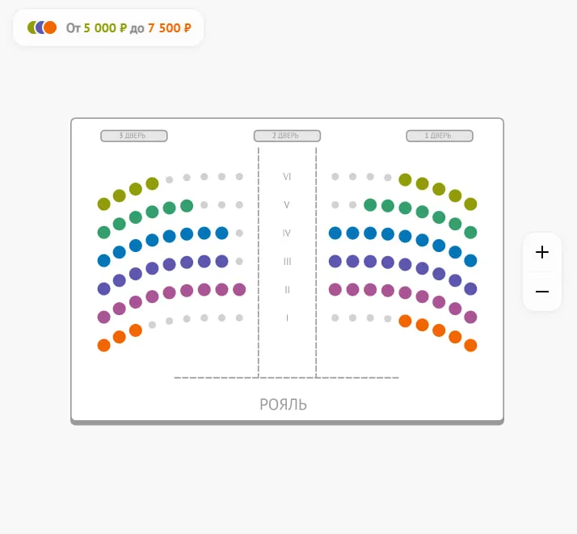Viewport: 577px width, 534px height.
Task: Click the row I label in the aisle
Action: 287,317
